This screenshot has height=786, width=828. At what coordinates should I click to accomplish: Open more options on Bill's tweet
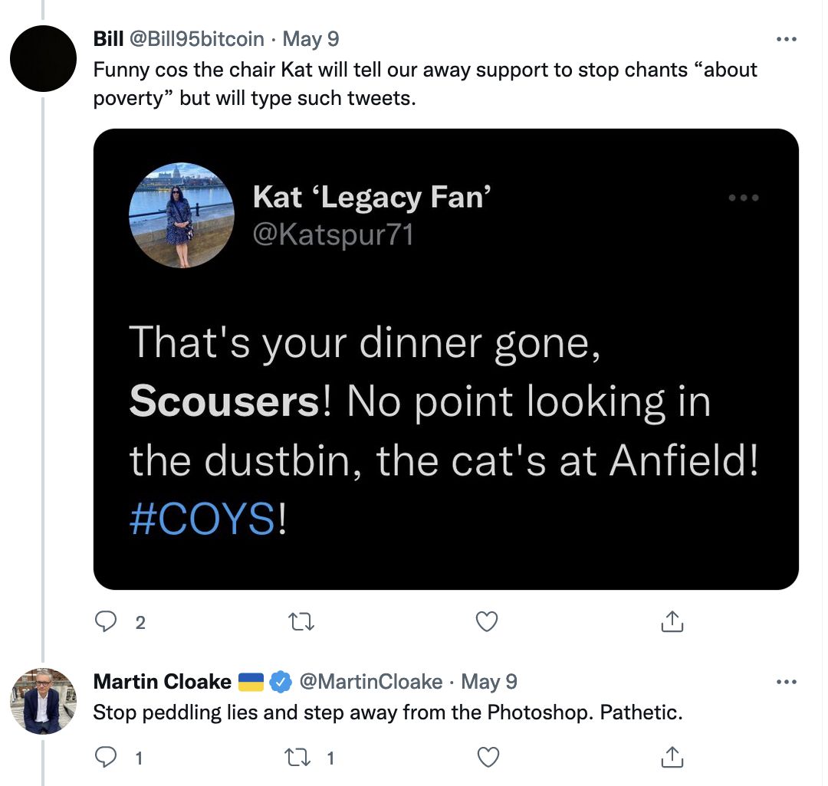pyautogui.click(x=787, y=39)
